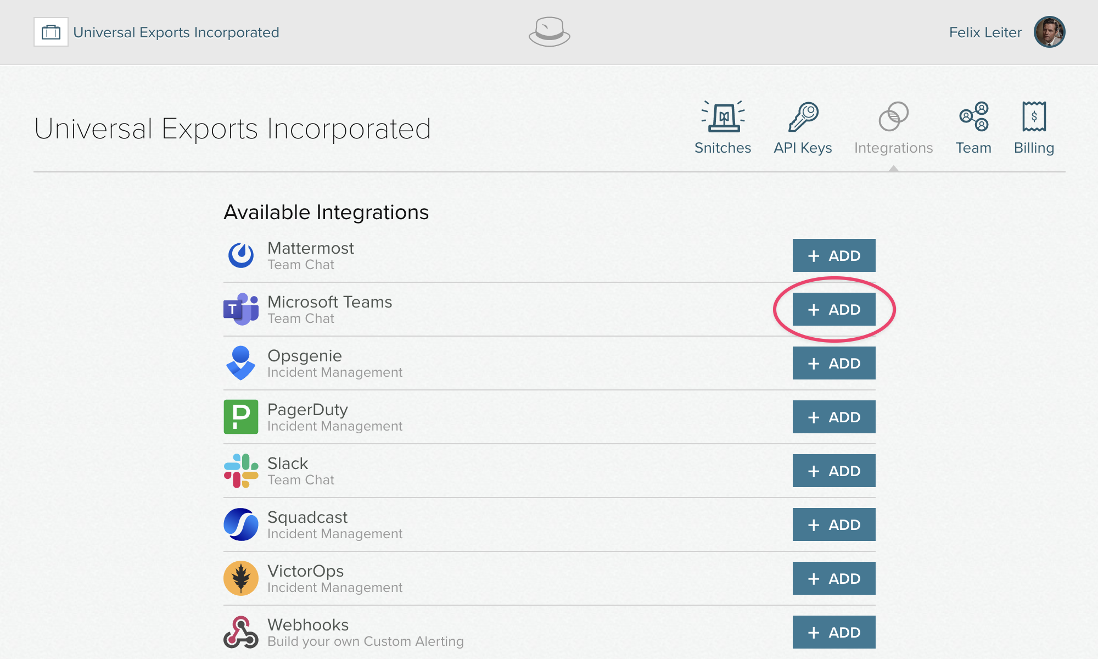Image resolution: width=1098 pixels, height=659 pixels.
Task: Click the Microsoft Teams logo
Action: [240, 309]
